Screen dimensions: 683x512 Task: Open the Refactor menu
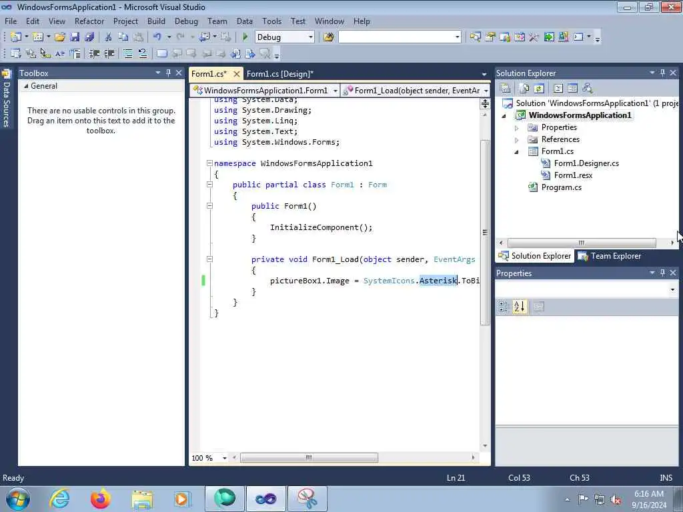click(x=89, y=21)
